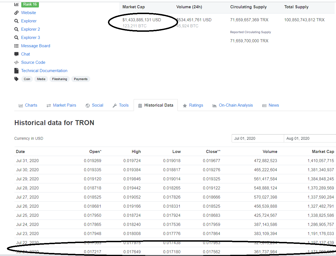The width and height of the screenshot is (336, 256).
Task: Click the magnifier icon beside Explorer 3
Action: (x=16, y=38)
